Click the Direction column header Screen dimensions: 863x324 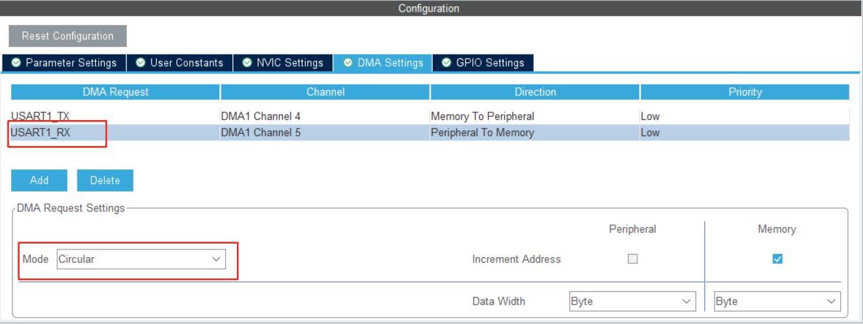[535, 92]
